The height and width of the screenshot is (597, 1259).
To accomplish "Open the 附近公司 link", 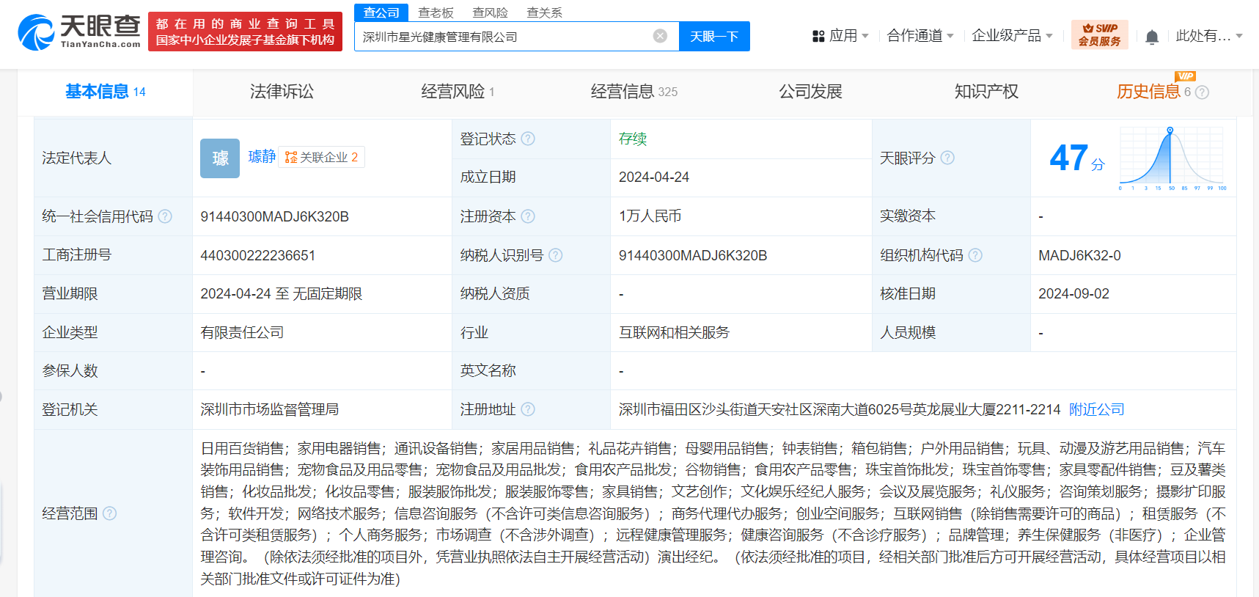I will click(x=1096, y=409).
